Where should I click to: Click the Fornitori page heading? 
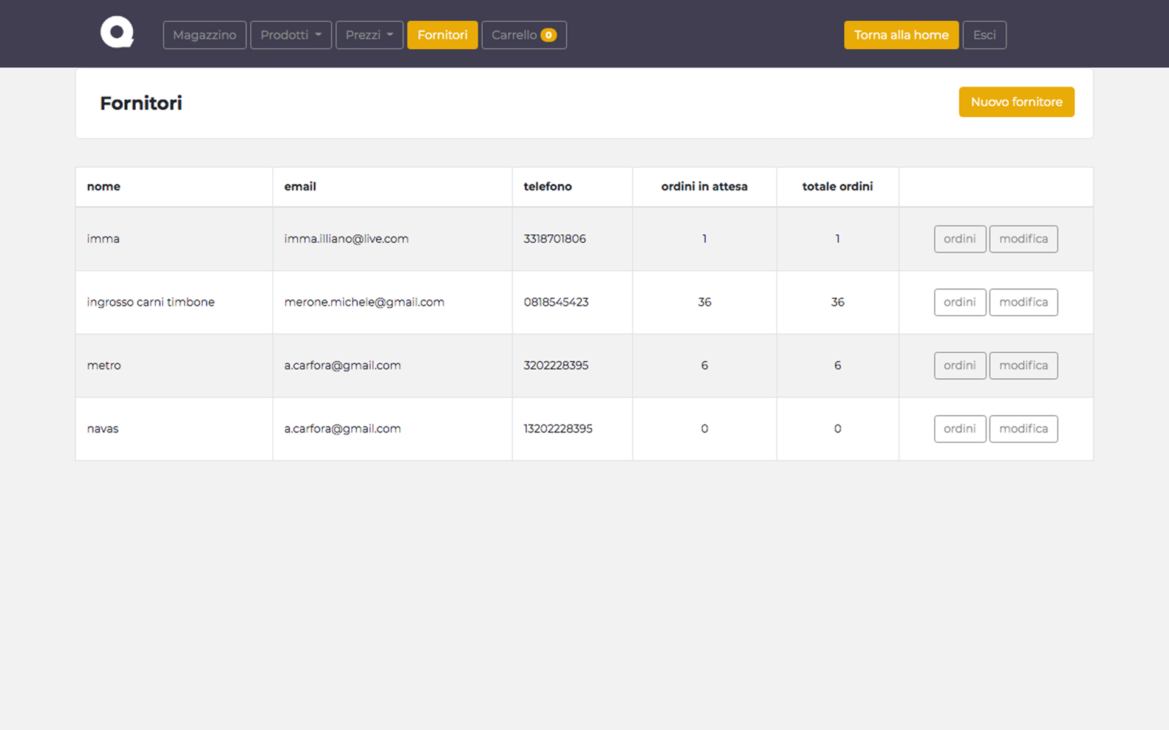click(141, 103)
